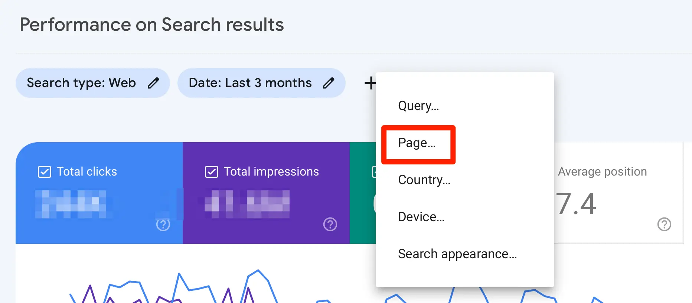This screenshot has width=692, height=303.
Task: Open the Date: Last 3 months filter
Action: 250,83
